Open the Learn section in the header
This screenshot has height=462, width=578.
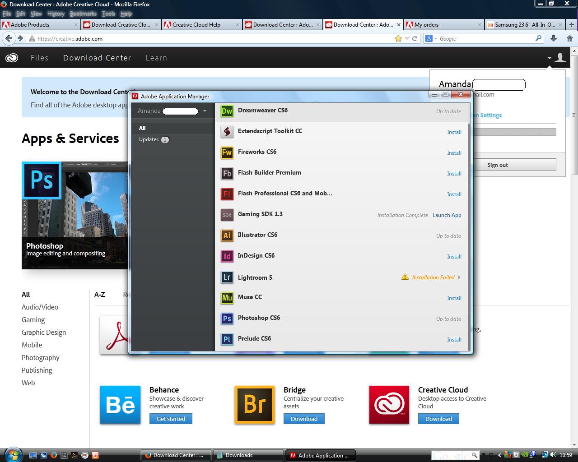pyautogui.click(x=156, y=58)
